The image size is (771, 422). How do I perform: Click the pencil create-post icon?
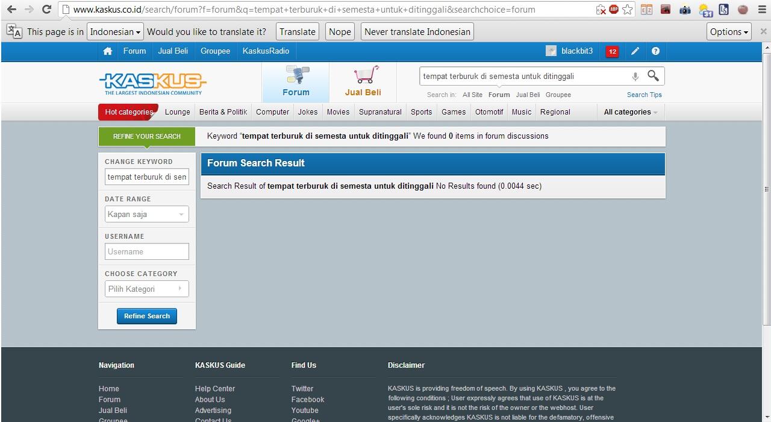[635, 51]
